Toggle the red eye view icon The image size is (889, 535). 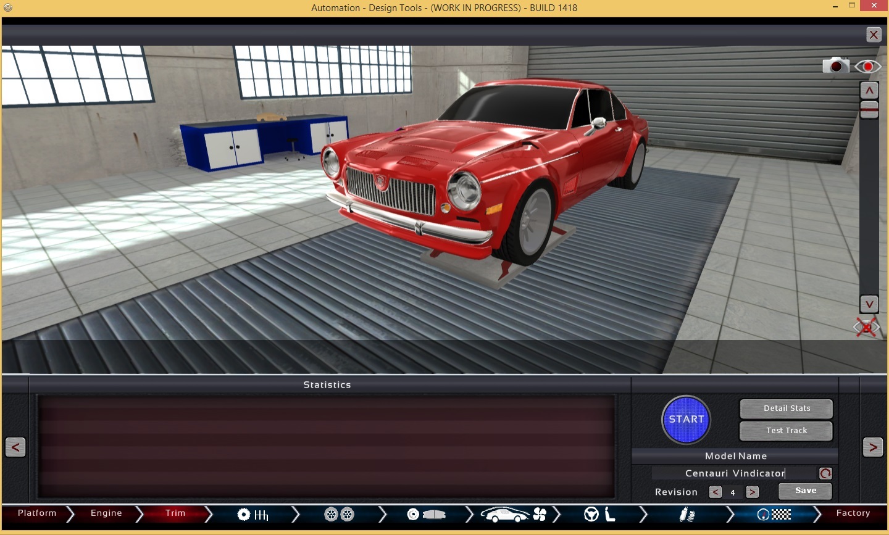867,66
